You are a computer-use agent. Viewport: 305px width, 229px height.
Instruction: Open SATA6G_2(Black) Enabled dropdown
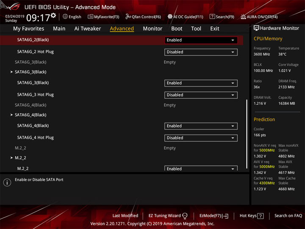click(201, 40)
